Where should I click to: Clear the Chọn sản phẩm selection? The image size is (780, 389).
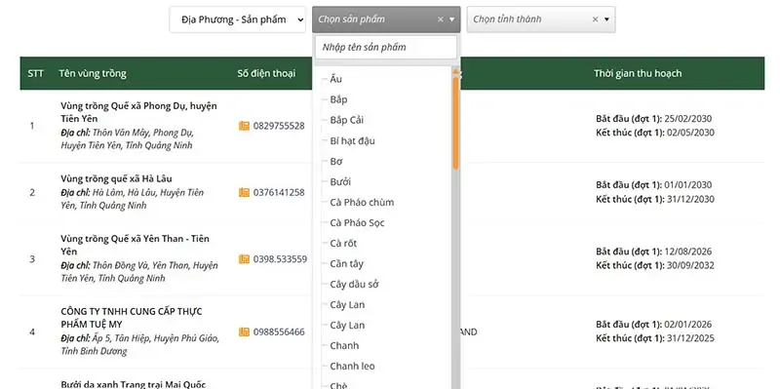(x=441, y=19)
